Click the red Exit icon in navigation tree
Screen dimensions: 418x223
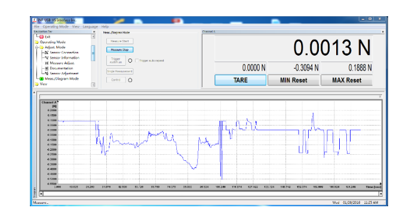[42, 37]
